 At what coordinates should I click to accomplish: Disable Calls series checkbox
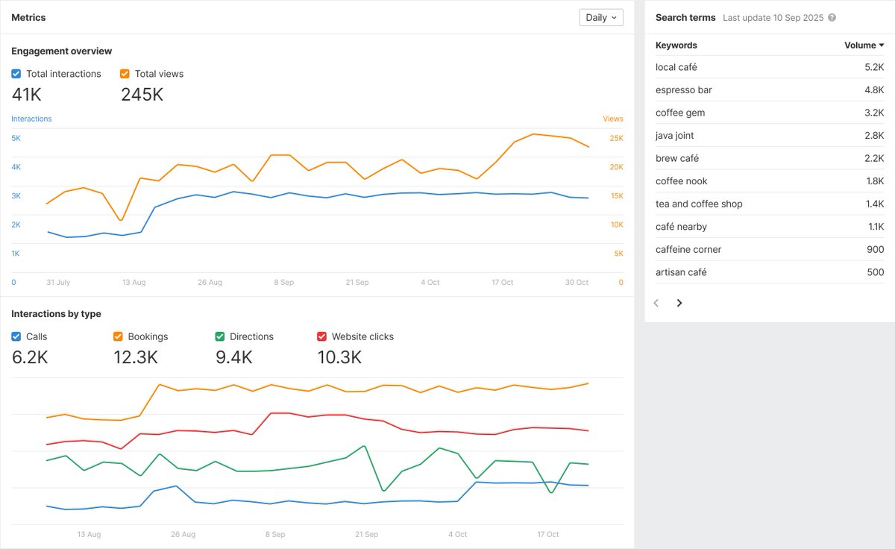point(16,336)
